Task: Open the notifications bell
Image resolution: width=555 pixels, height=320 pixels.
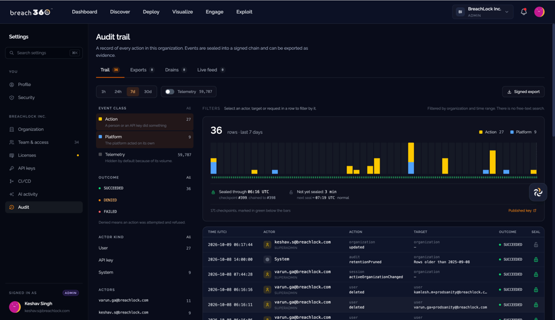Action: pyautogui.click(x=524, y=12)
